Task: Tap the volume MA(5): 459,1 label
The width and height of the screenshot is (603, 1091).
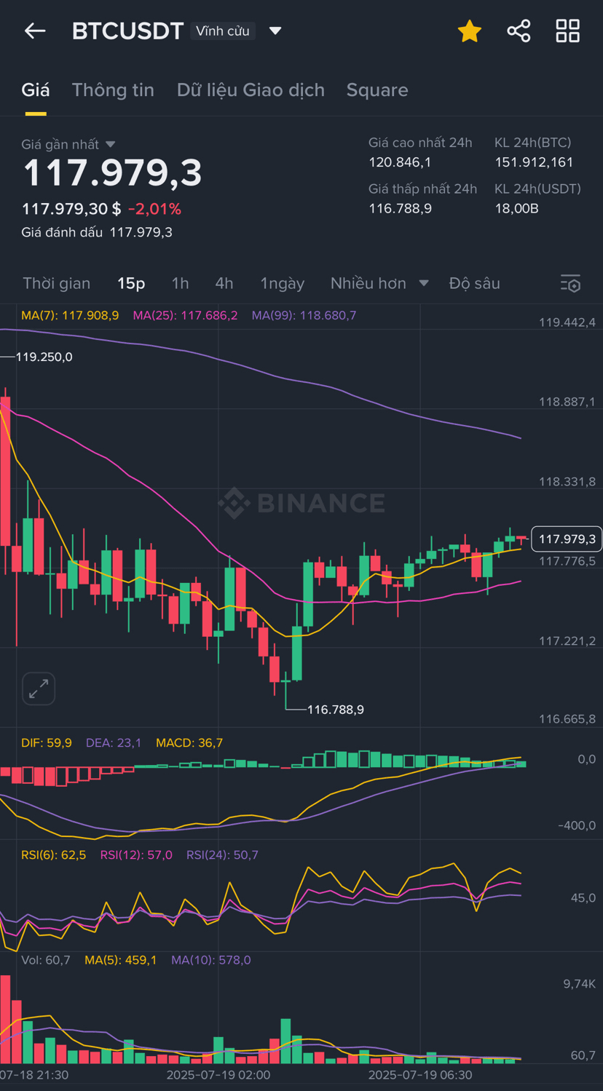Action: click(121, 960)
